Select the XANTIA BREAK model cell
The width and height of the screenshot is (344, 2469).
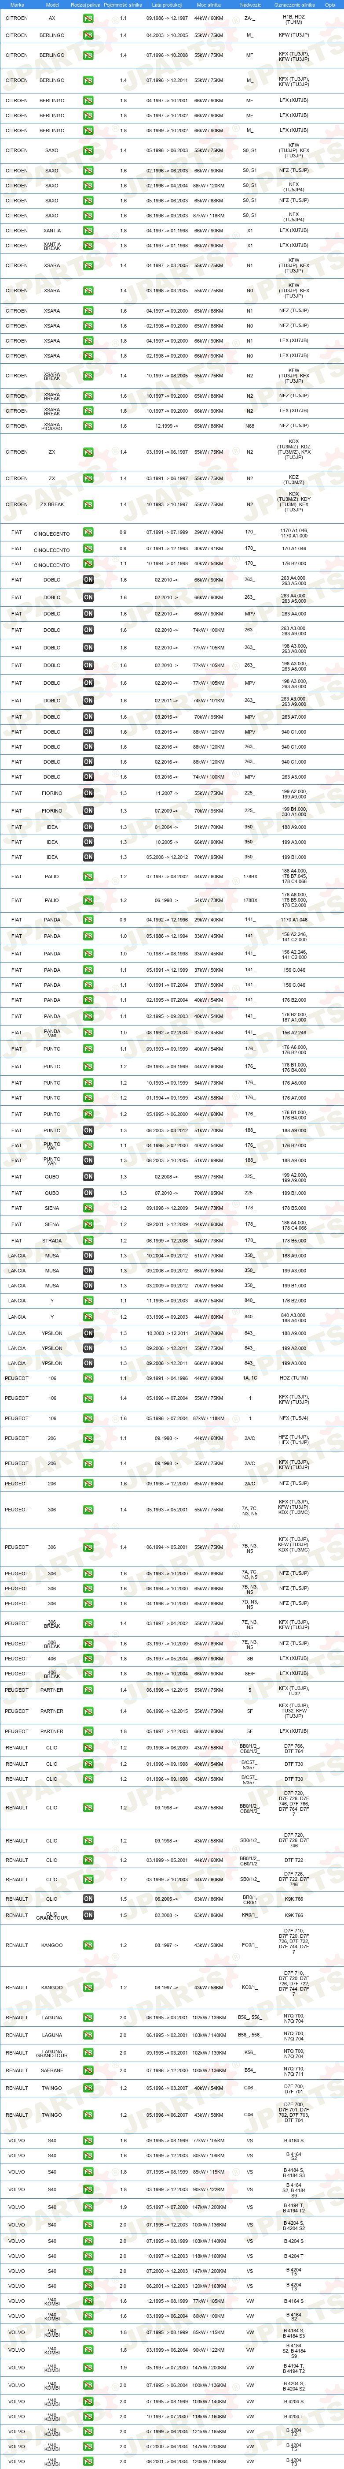click(51, 246)
